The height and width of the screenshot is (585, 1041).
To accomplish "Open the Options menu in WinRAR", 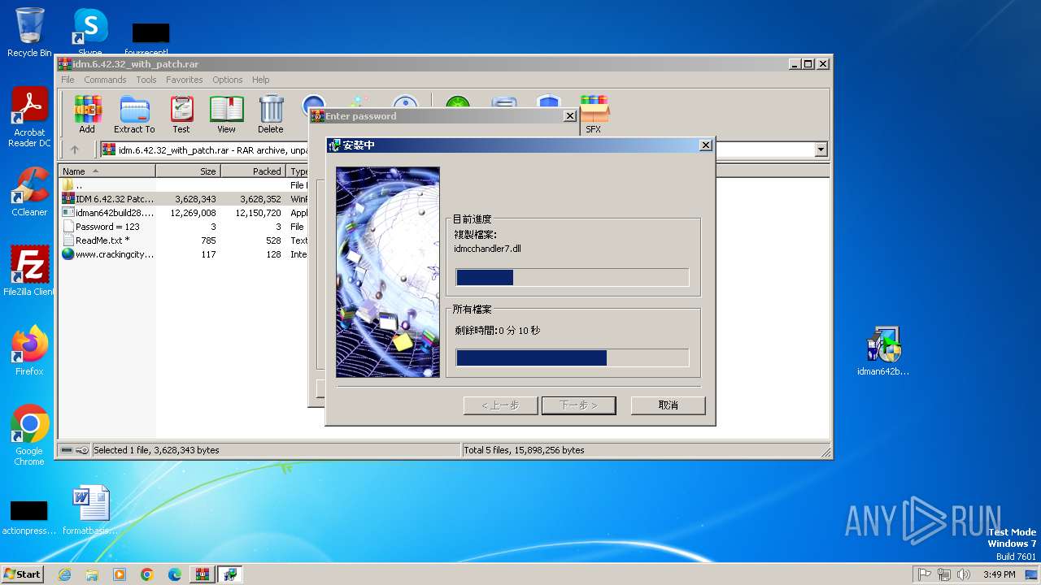I will [228, 80].
